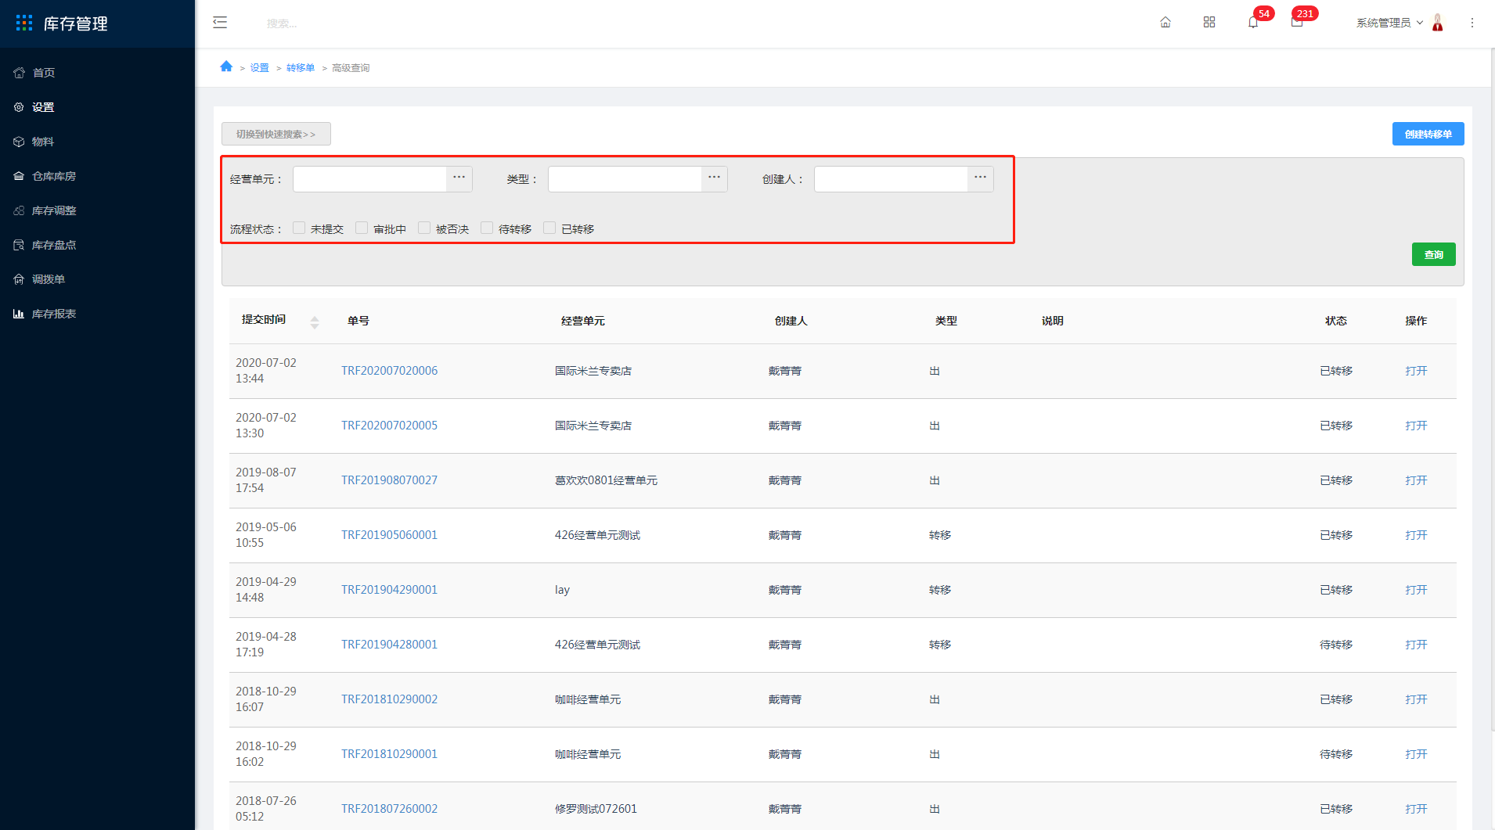This screenshot has height=830, width=1495.
Task: Open the 类型 picker ellipsis button
Action: tap(715, 178)
